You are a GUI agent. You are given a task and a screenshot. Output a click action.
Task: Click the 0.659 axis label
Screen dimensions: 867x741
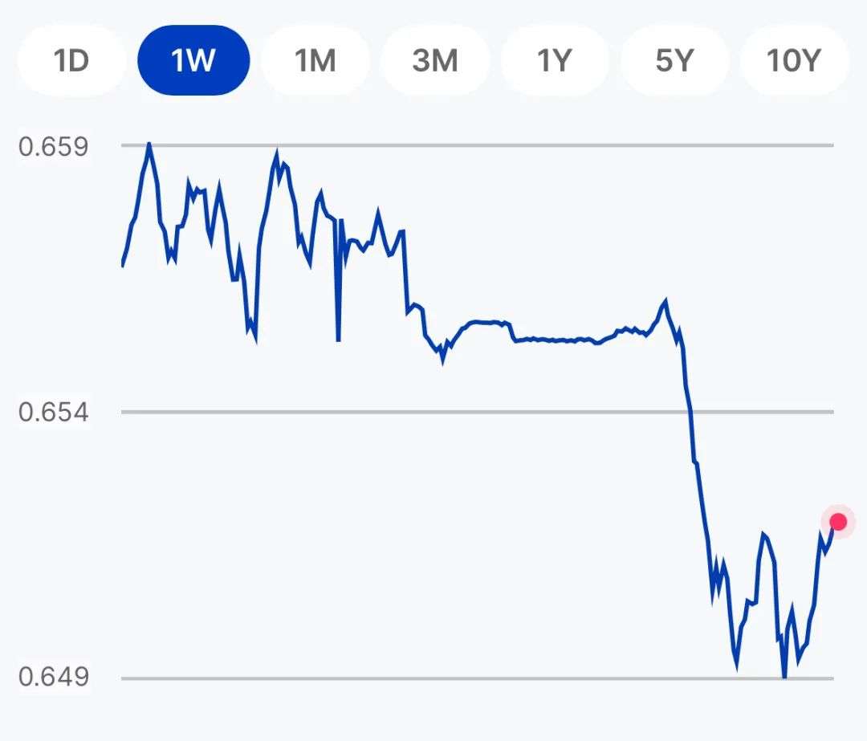pos(53,147)
